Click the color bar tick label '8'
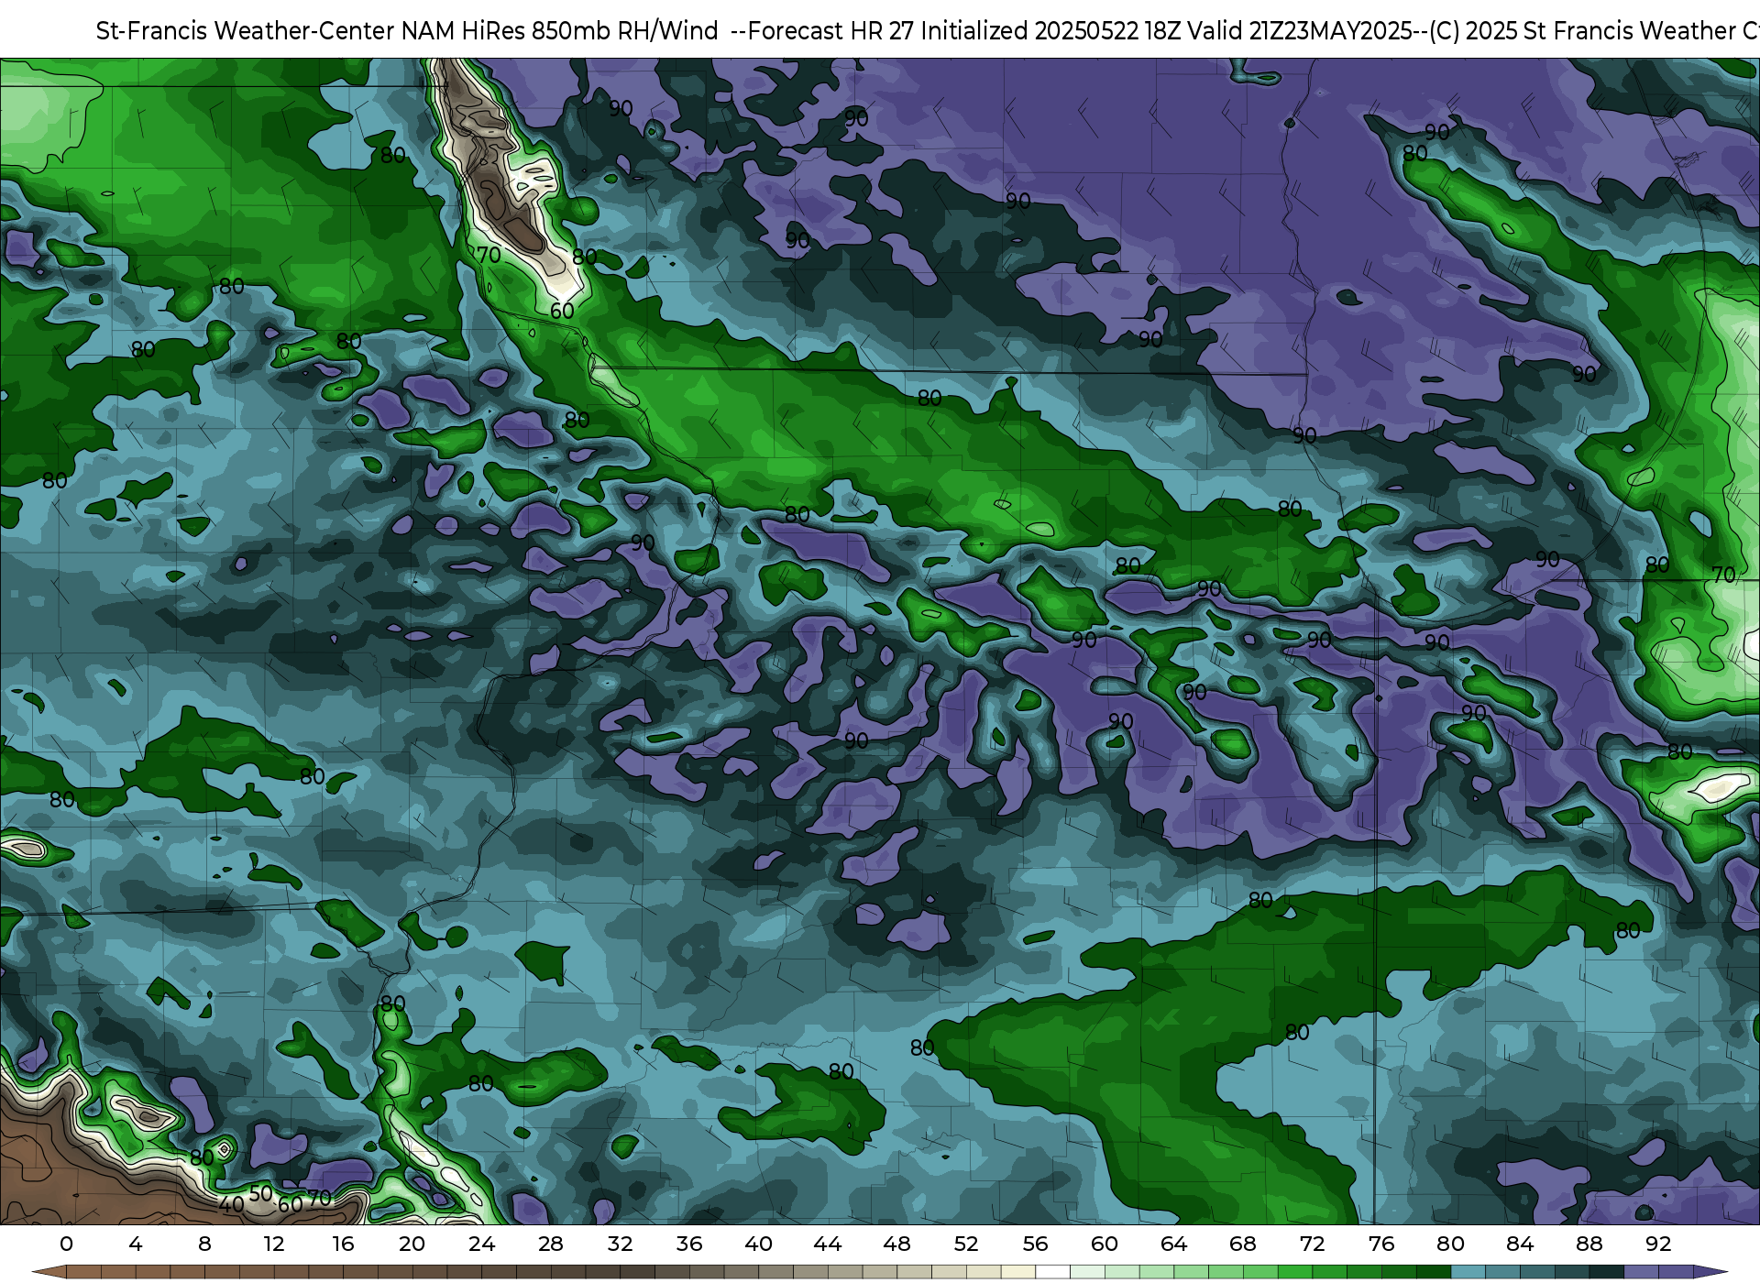1760x1283 pixels. tap(204, 1244)
